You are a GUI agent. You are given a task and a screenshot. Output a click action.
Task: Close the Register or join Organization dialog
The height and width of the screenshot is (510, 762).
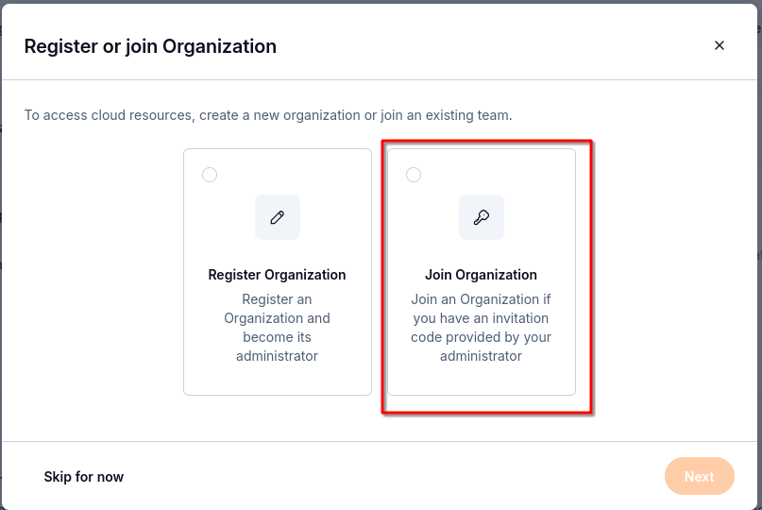(720, 45)
